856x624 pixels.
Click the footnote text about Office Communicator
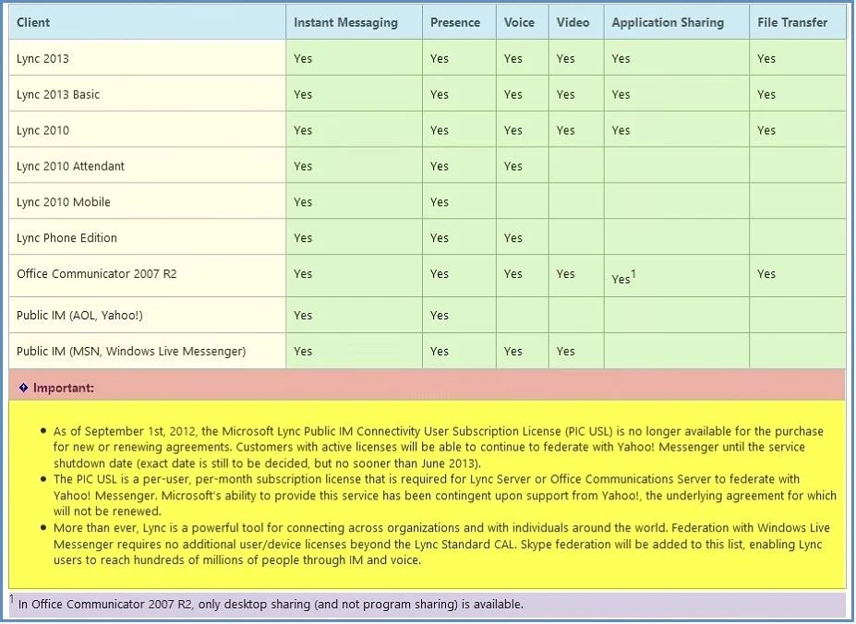[271, 605]
